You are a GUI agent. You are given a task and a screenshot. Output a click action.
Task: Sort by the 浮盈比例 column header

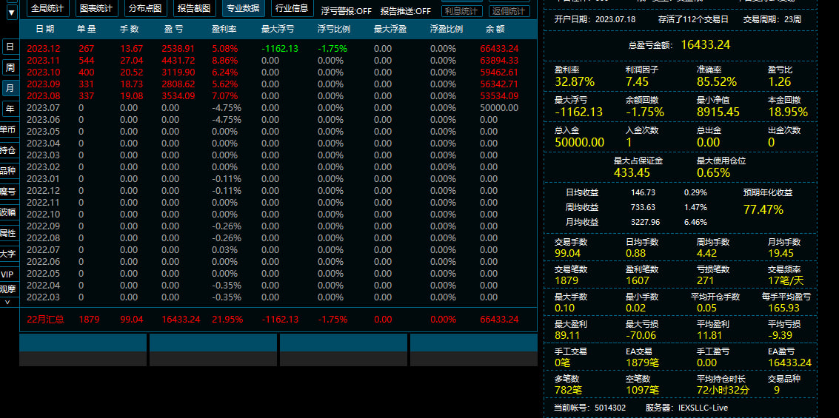(447, 30)
